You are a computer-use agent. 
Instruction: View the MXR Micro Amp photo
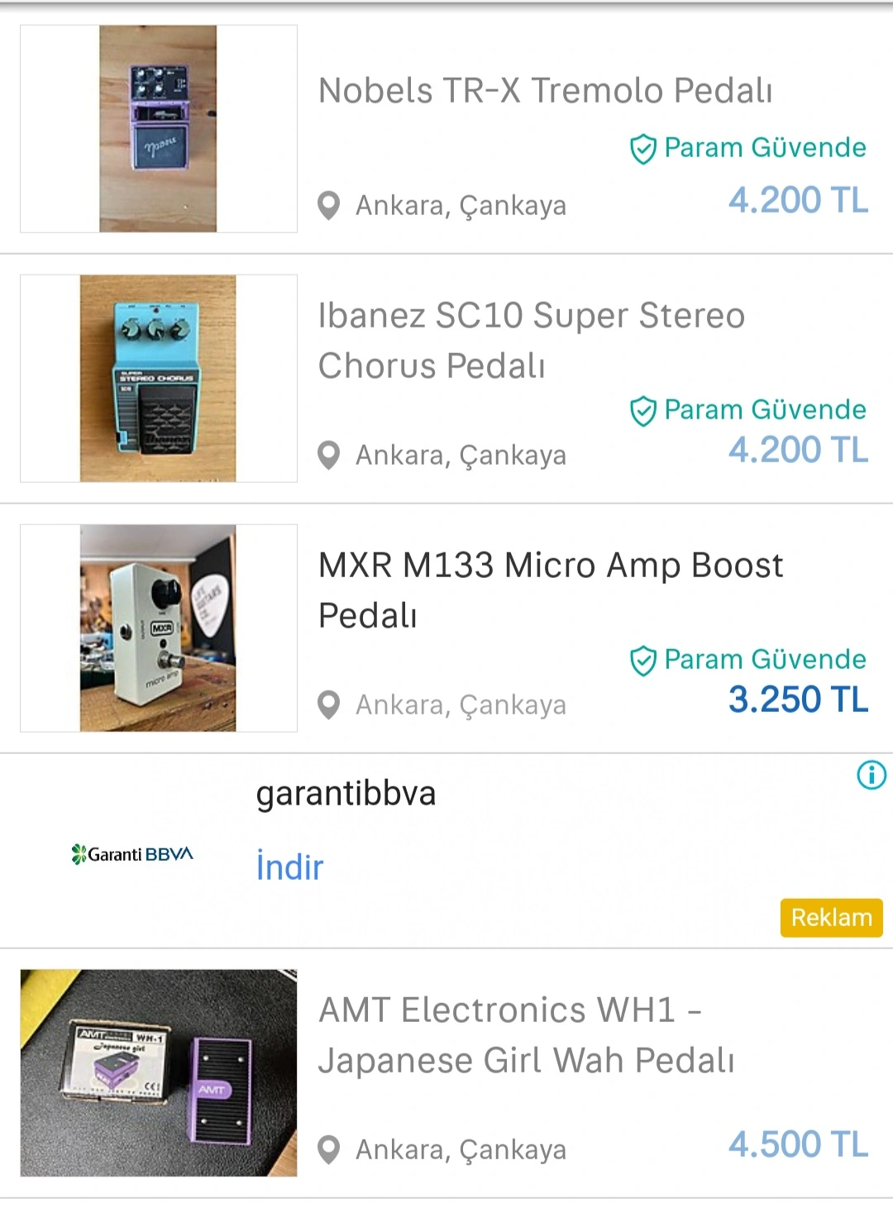pyautogui.click(x=158, y=628)
